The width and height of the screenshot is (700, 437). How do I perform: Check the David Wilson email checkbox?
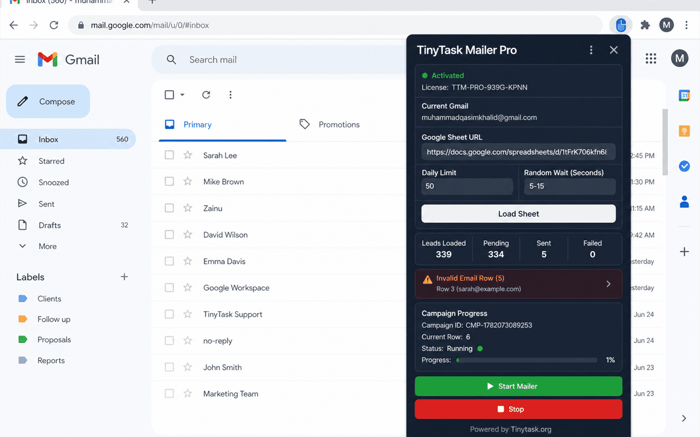click(170, 234)
